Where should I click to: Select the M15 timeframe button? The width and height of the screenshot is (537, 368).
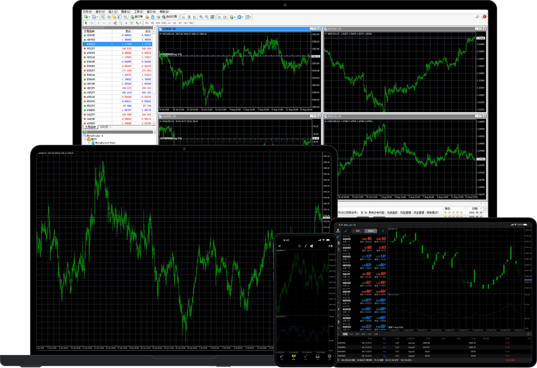click(x=158, y=23)
